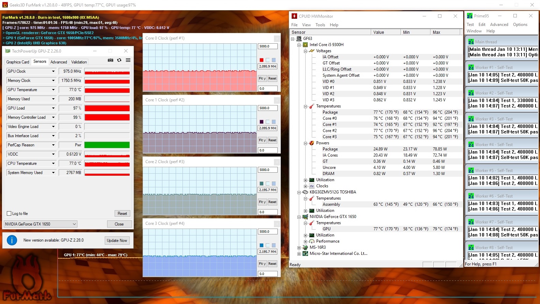This screenshot has width=540, height=304.
Task: Switch to the Graphics Card tab
Action: click(x=18, y=62)
